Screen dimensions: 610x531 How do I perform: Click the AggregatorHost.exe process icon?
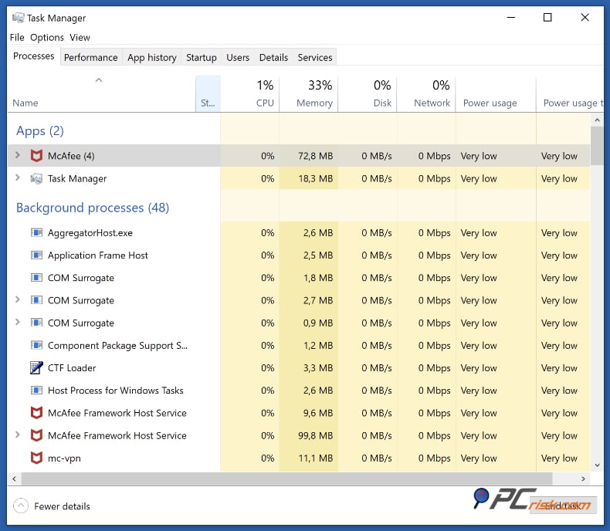36,232
